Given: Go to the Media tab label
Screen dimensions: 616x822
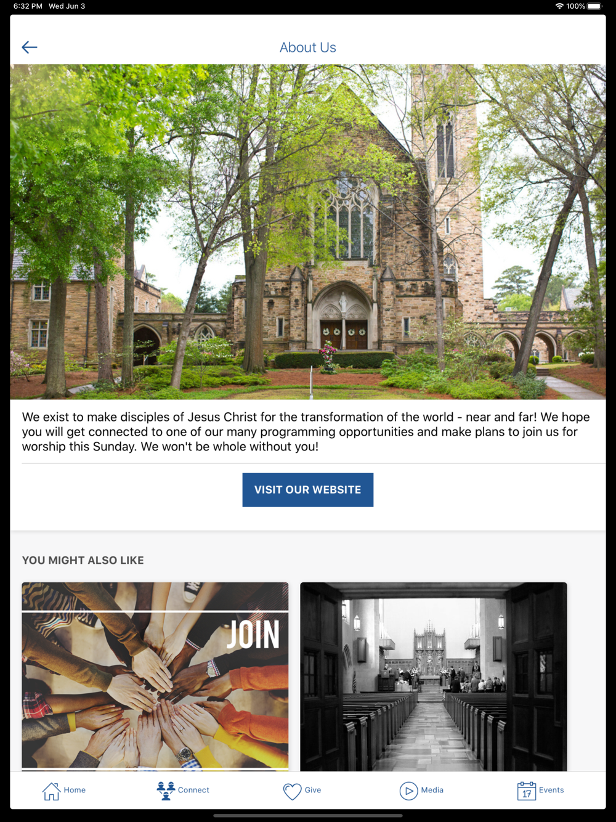Looking at the screenshot, I should 432,790.
